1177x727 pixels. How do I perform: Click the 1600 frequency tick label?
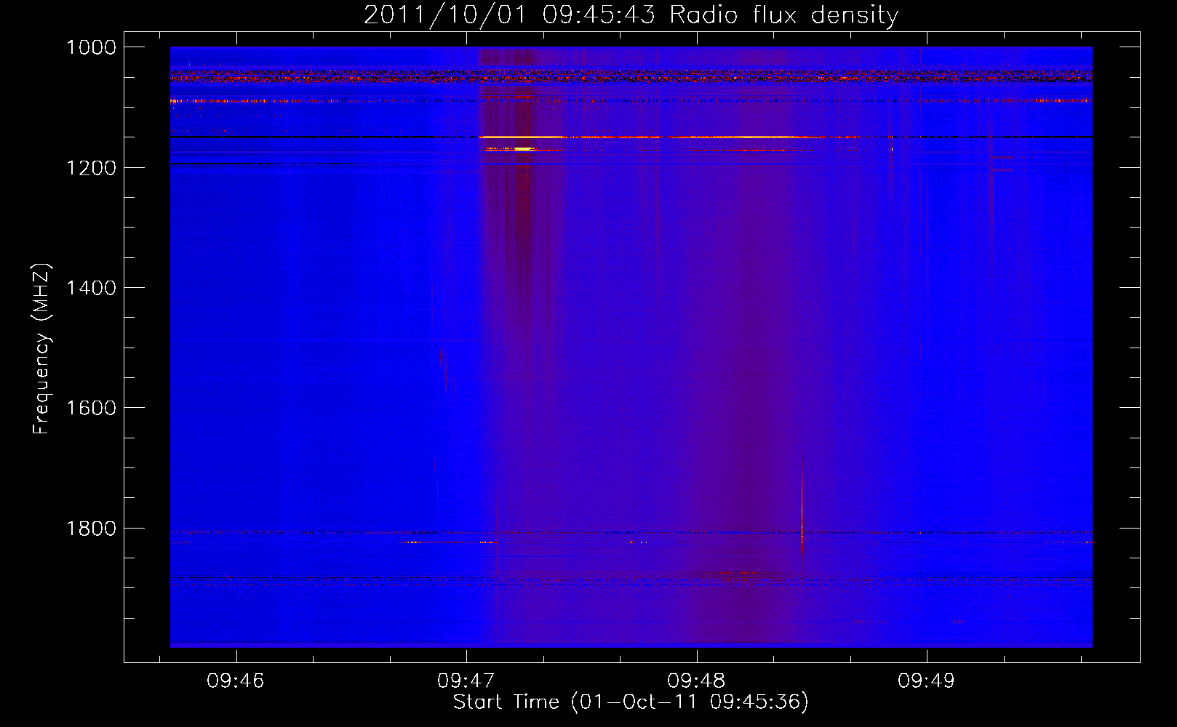coord(91,408)
